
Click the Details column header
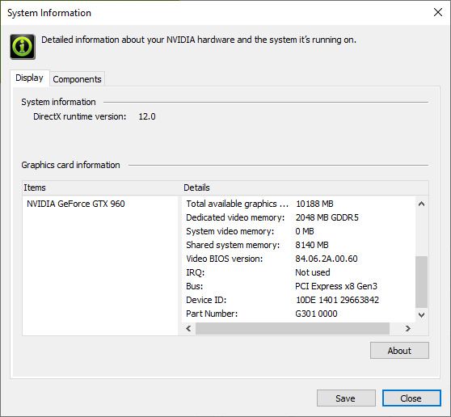[x=306, y=187]
